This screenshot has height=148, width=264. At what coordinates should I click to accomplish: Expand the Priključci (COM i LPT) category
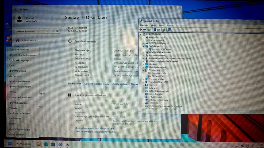coord(143,82)
